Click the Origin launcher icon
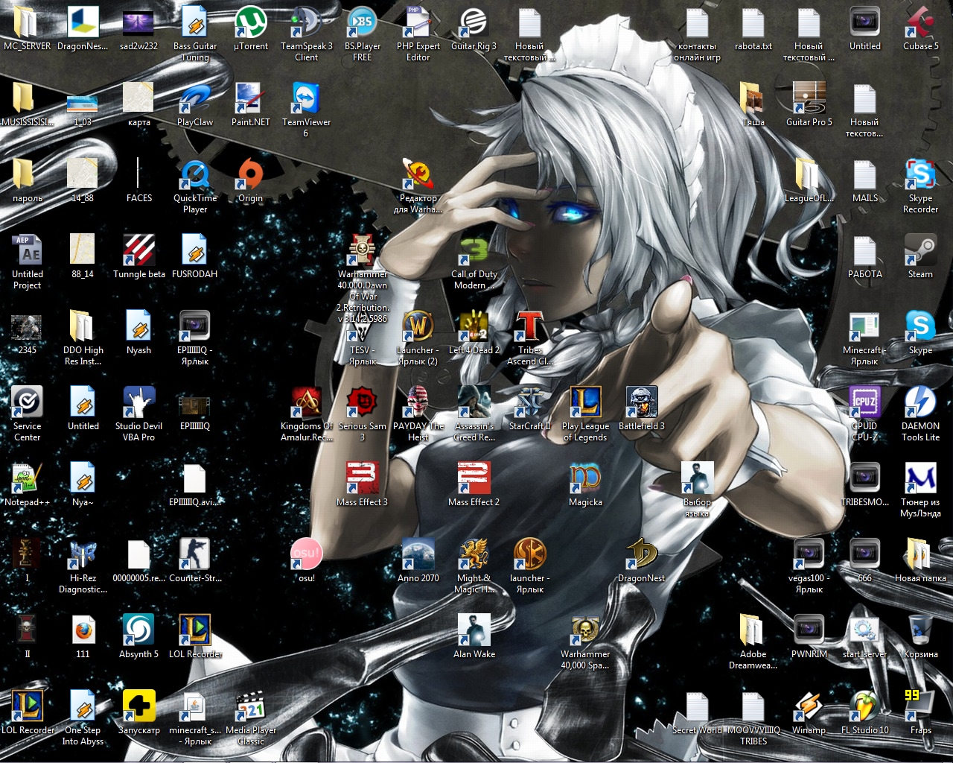This screenshot has height=763, width=953. coord(251,174)
